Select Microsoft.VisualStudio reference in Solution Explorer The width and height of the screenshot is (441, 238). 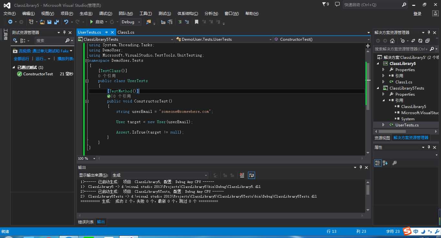pyautogui.click(x=420, y=113)
